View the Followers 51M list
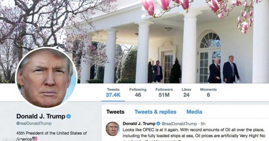The width and height of the screenshot is (269, 141). pos(164,93)
